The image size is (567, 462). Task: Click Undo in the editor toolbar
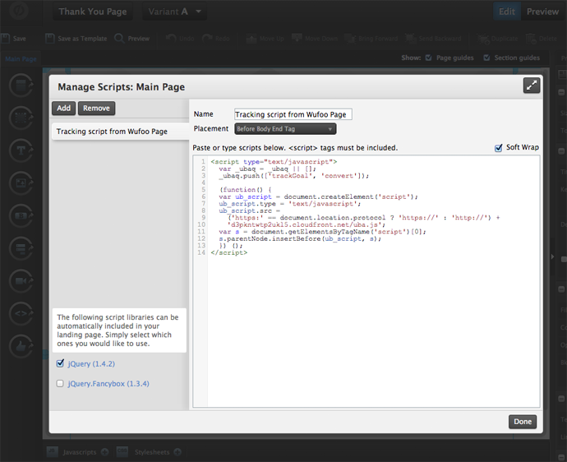tap(180, 39)
